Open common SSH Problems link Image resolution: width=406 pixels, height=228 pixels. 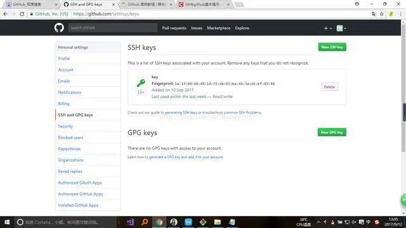click(242, 113)
